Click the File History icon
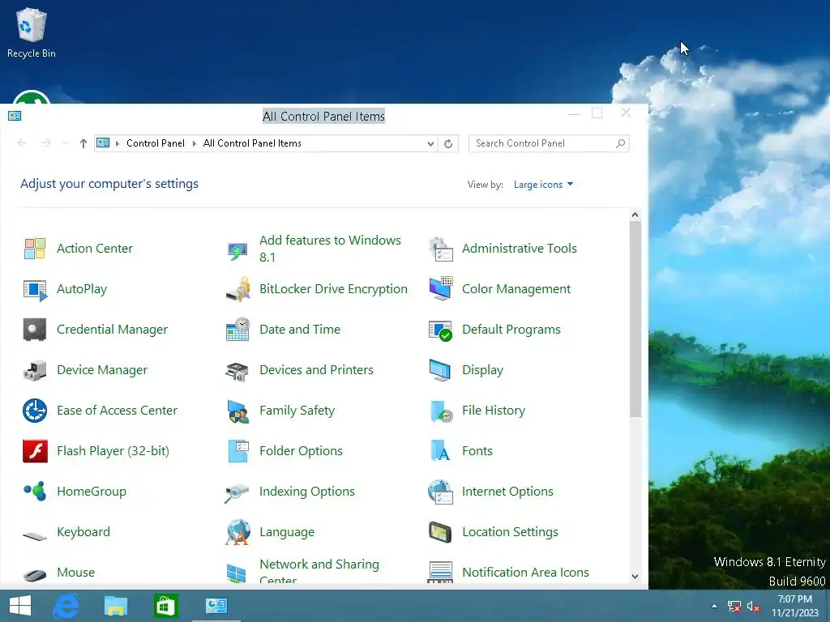This screenshot has width=830, height=622. (x=442, y=411)
